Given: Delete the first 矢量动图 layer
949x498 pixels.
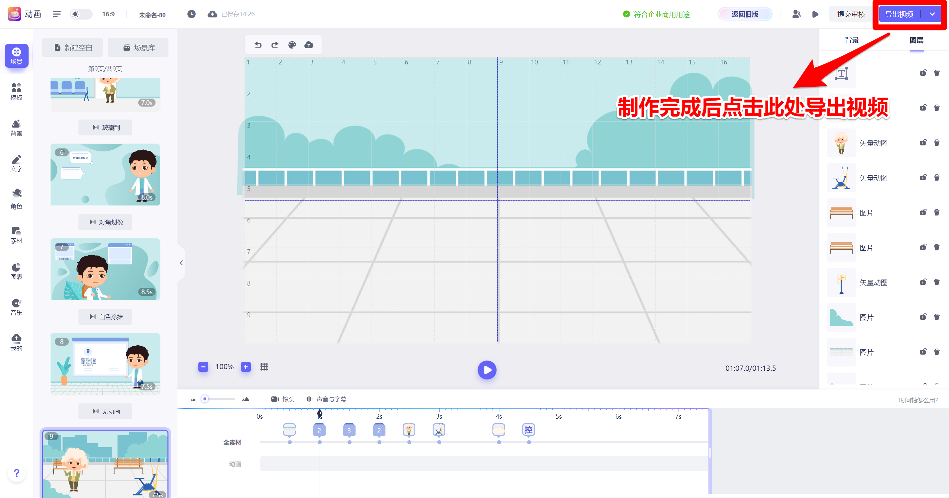Looking at the screenshot, I should click(936, 142).
